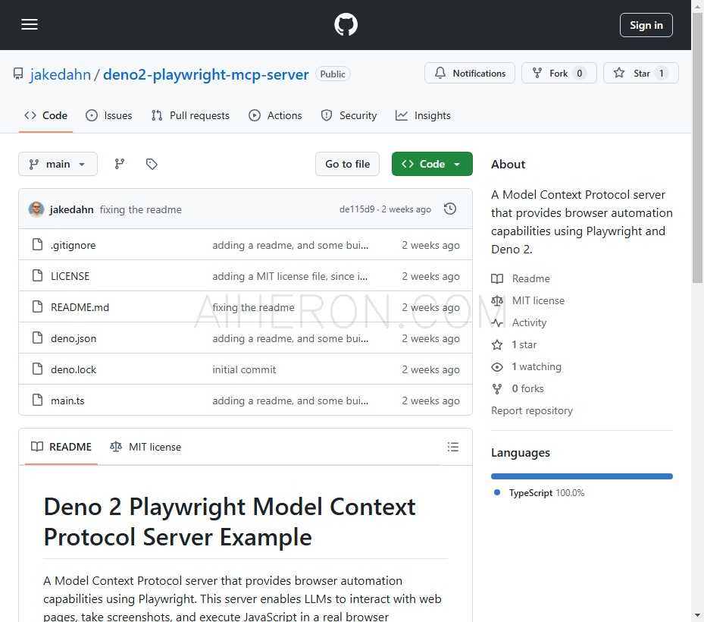Viewport: 704px width, 622px height.
Task: Click the star count badge on Star button
Action: tap(661, 74)
